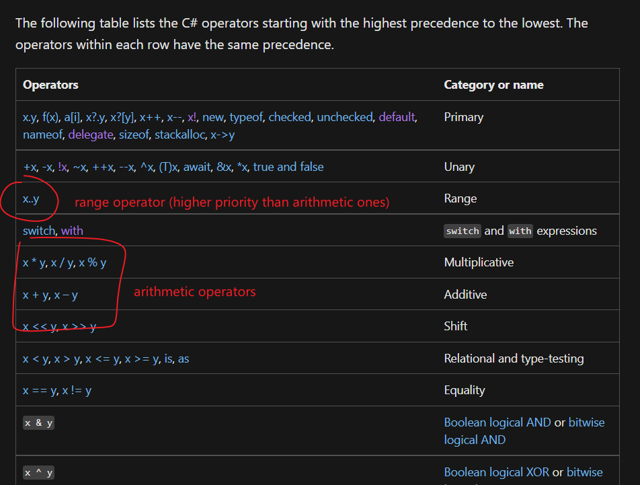Visit the purple default operator link
This screenshot has height=485, width=640.
pyautogui.click(x=397, y=118)
